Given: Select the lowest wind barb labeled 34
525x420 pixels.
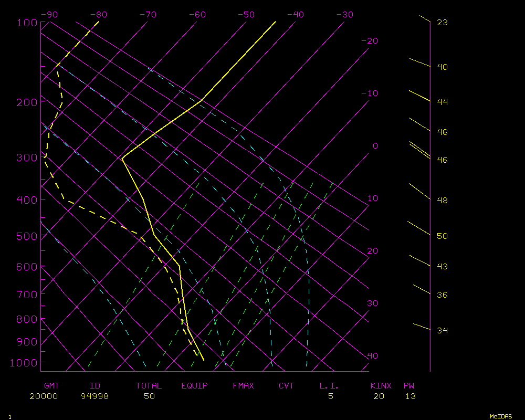Looking at the screenshot, I should click(x=422, y=327).
